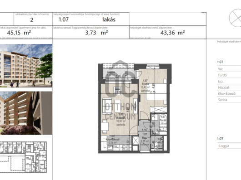This screenshot has width=241, height=180.
Task: Click the "Wc" row in room list
Action: pyautogui.click(x=229, y=69)
